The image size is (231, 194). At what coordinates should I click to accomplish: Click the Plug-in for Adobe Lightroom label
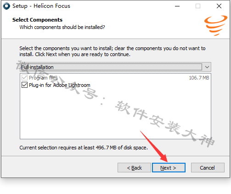tap(60, 85)
